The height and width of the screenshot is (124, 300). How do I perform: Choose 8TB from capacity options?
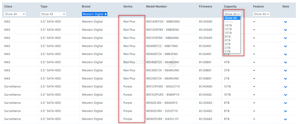click(228, 37)
